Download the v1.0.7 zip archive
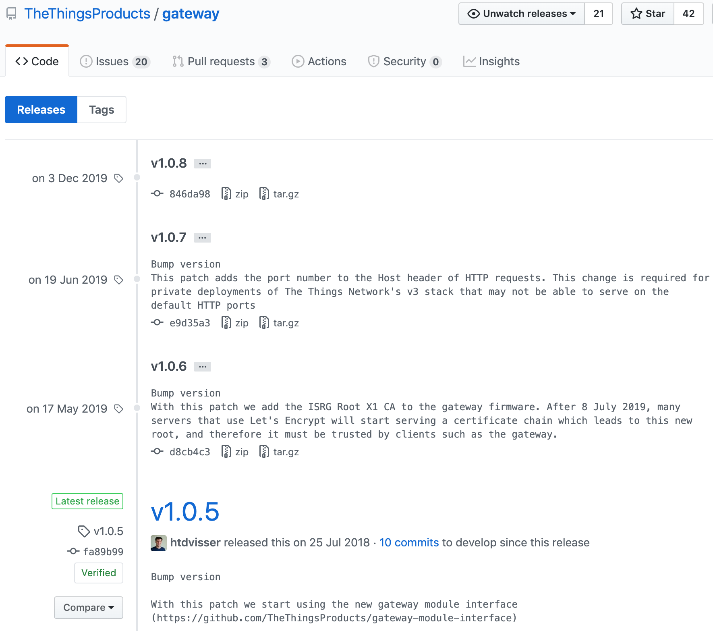This screenshot has width=713, height=631. (235, 323)
